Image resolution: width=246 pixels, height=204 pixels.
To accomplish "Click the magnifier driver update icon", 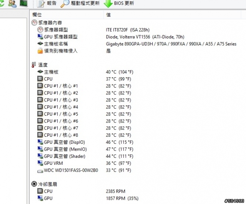I will [x=65, y=3].
